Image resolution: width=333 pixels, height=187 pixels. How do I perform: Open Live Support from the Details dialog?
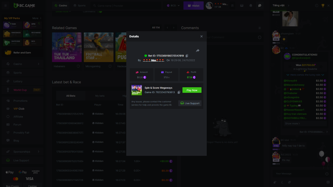190,103
